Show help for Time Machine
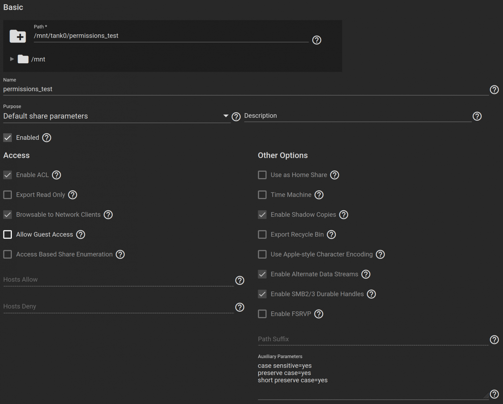This screenshot has width=503, height=404. click(x=319, y=195)
